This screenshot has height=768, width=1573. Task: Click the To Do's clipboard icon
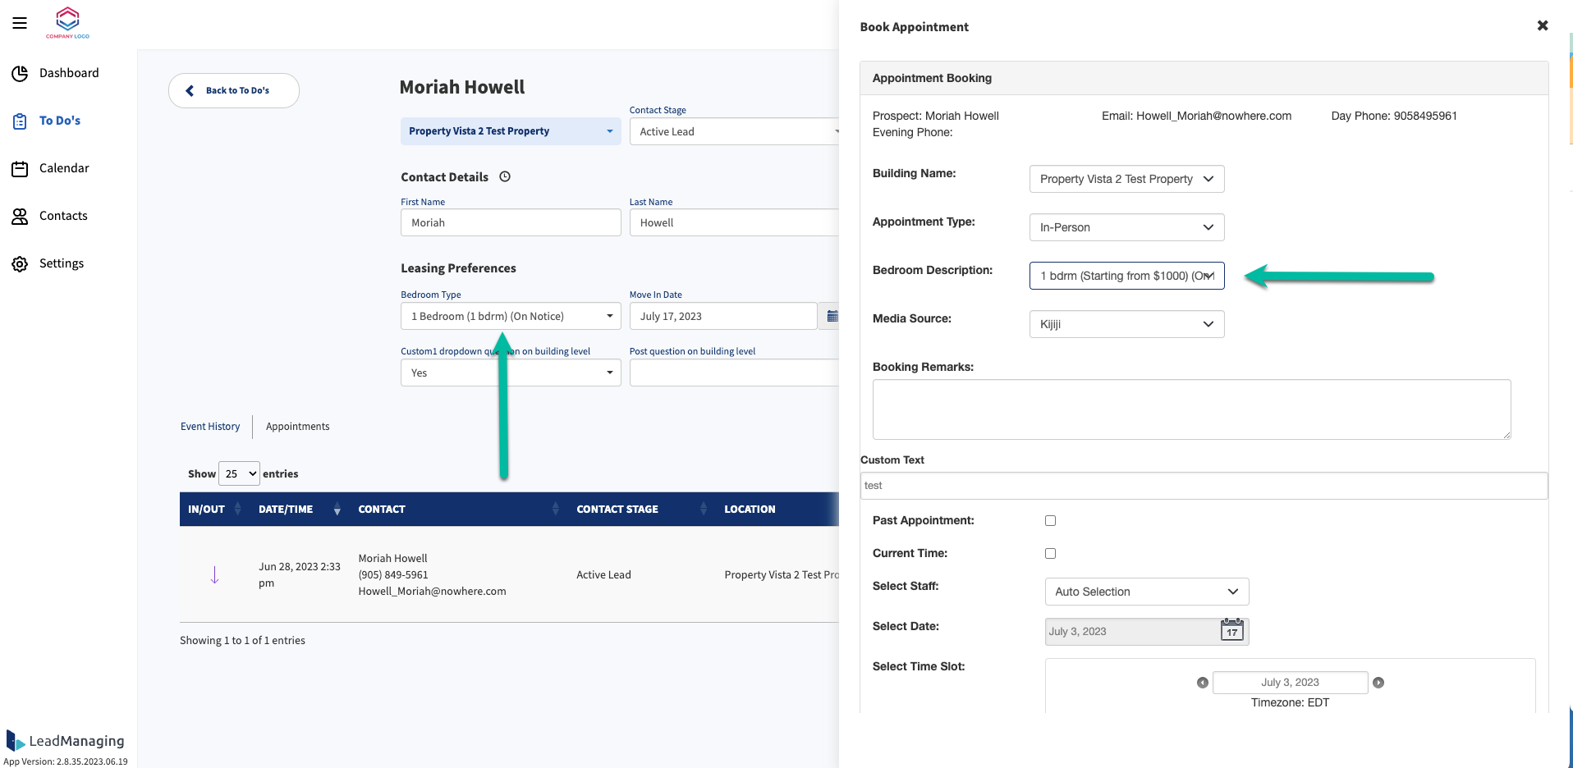coord(20,121)
